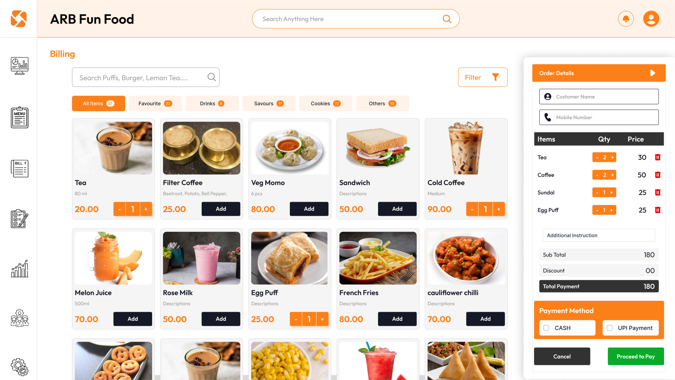Click the Customer Name input field
This screenshot has height=380, width=675.
599,97
